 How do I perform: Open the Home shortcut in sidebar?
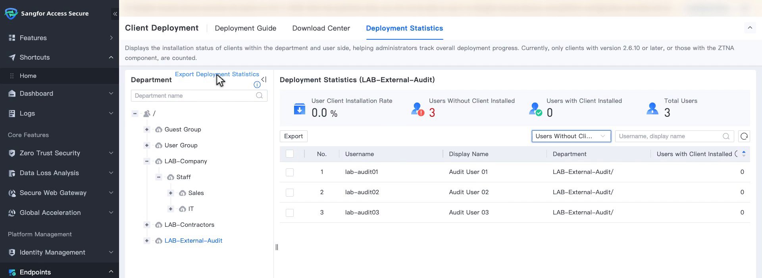tap(60, 76)
